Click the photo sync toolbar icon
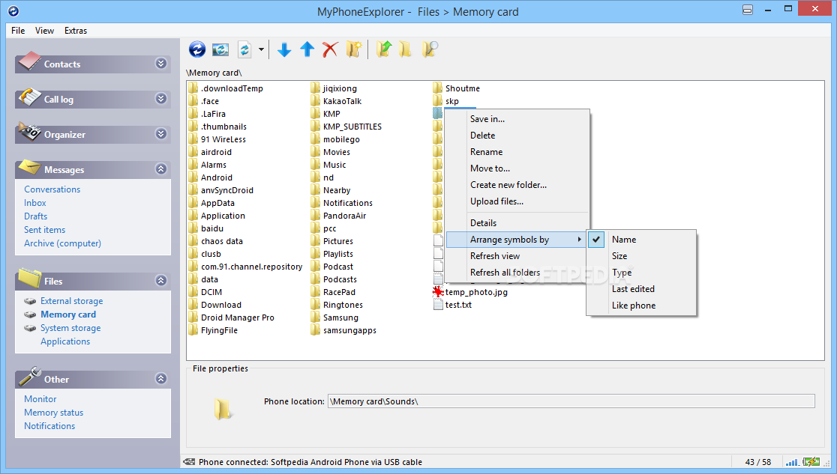The height and width of the screenshot is (474, 837). point(220,49)
